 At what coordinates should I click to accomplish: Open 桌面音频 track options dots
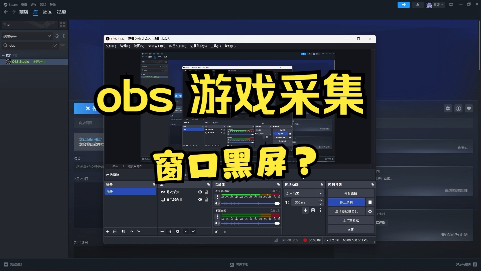click(217, 217)
